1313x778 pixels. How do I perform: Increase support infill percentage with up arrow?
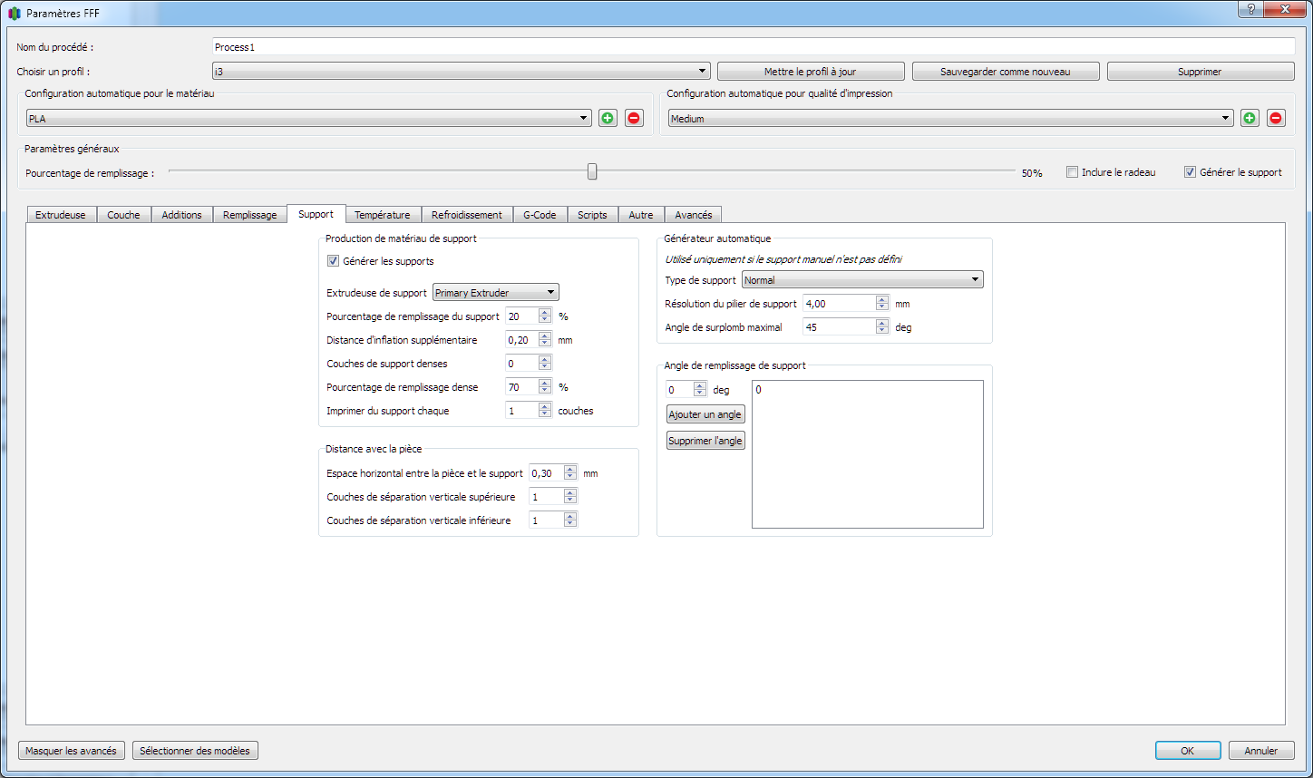click(x=545, y=313)
